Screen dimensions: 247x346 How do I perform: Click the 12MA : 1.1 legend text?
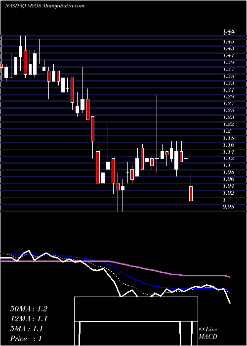click(x=29, y=319)
